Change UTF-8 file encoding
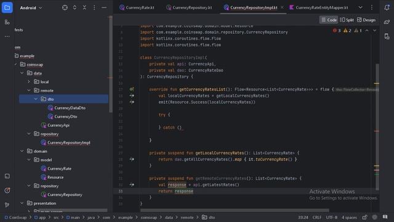The width and height of the screenshot is (394, 222). [331, 217]
